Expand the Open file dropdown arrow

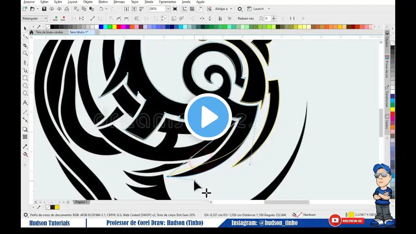pos(38,9)
